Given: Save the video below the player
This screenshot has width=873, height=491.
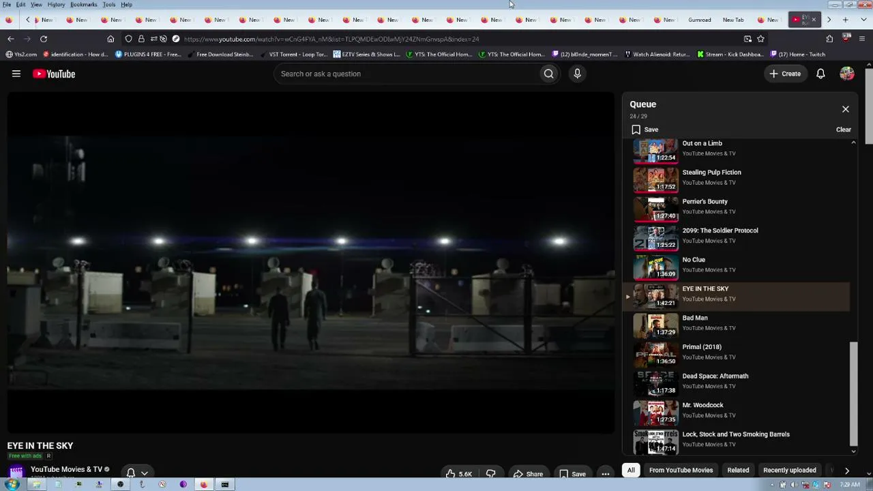Looking at the screenshot, I should click(x=572, y=474).
